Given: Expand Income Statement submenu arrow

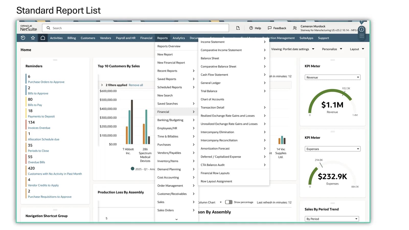Looking at the screenshot, I should click(265, 42).
